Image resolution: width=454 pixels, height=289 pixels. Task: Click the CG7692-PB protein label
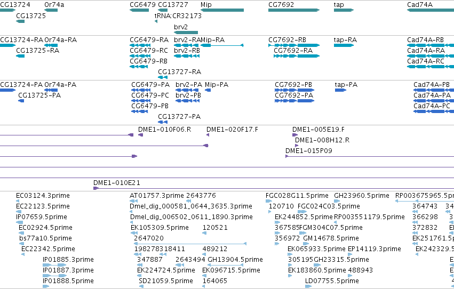point(293,84)
